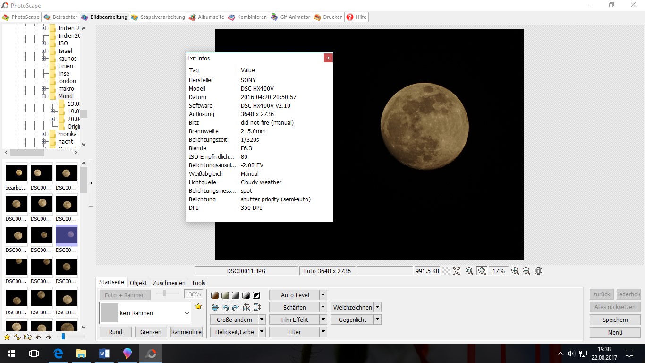This screenshot has width=645, height=363.
Task: Collapse the left panel with arrow handle
Action: 91,183
